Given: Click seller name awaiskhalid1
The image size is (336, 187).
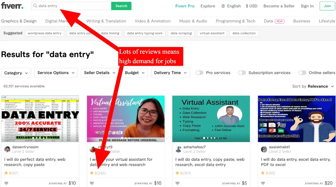Looking at the screenshot, I should (280, 147).
